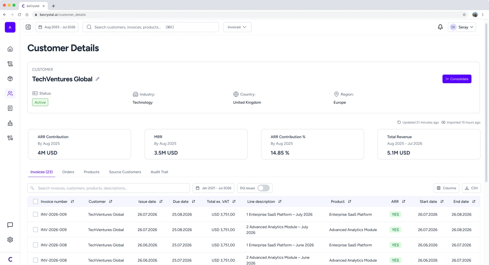The width and height of the screenshot is (489, 265).
Task: Click the ARR Contribution % 14.85 % card
Action: click(312, 144)
